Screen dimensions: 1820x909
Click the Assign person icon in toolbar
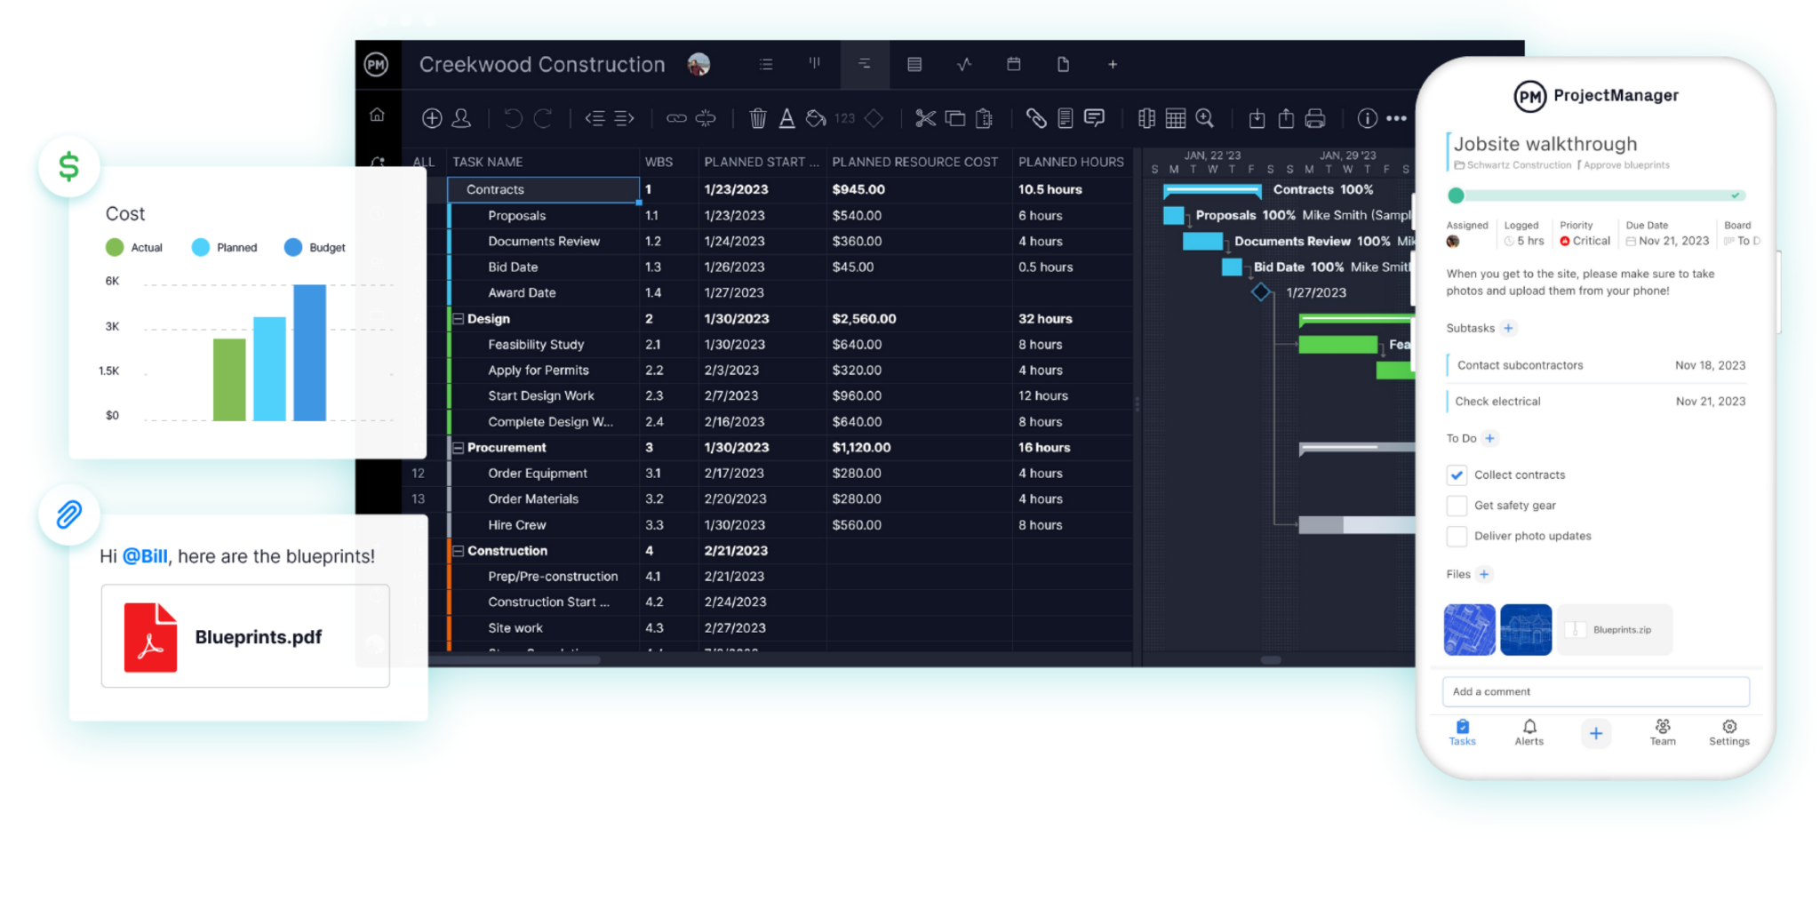[x=461, y=118]
